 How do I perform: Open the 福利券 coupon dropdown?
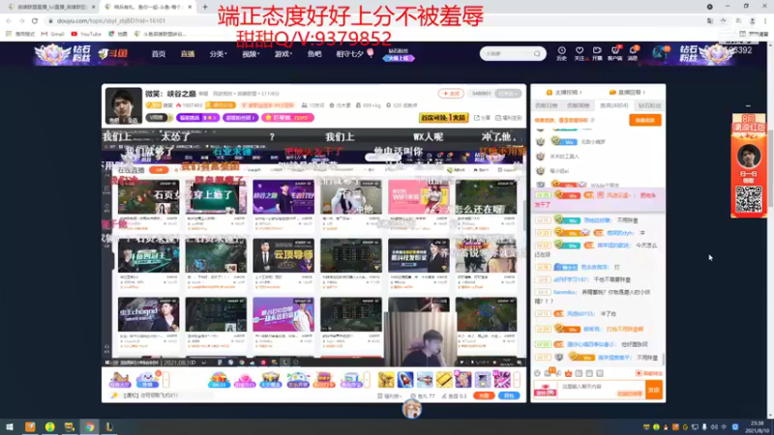[390, 395]
